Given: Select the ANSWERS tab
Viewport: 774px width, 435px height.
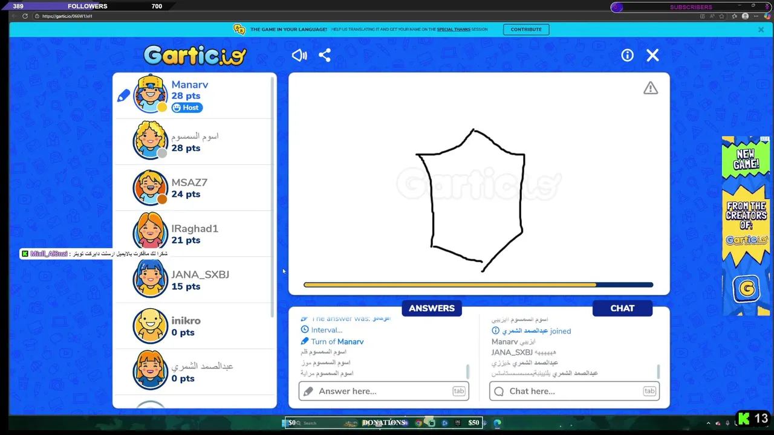Looking at the screenshot, I should (x=432, y=308).
